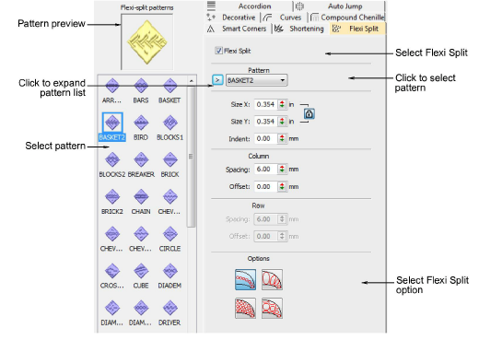Switch to the Shortening tab
The width and height of the screenshot is (479, 352).
(x=299, y=29)
